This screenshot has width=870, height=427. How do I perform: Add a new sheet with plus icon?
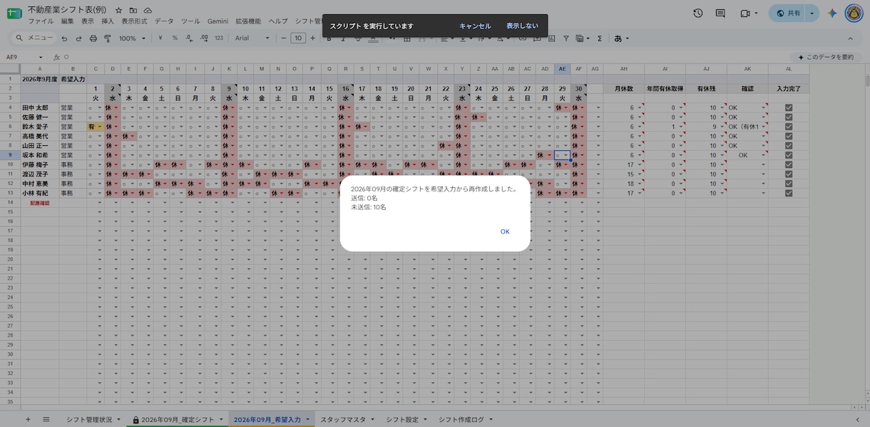(28, 419)
